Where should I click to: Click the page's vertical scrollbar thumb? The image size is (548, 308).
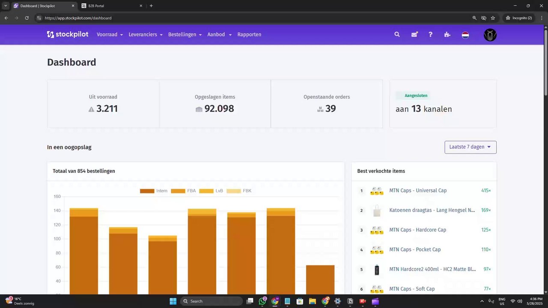pos(545,63)
